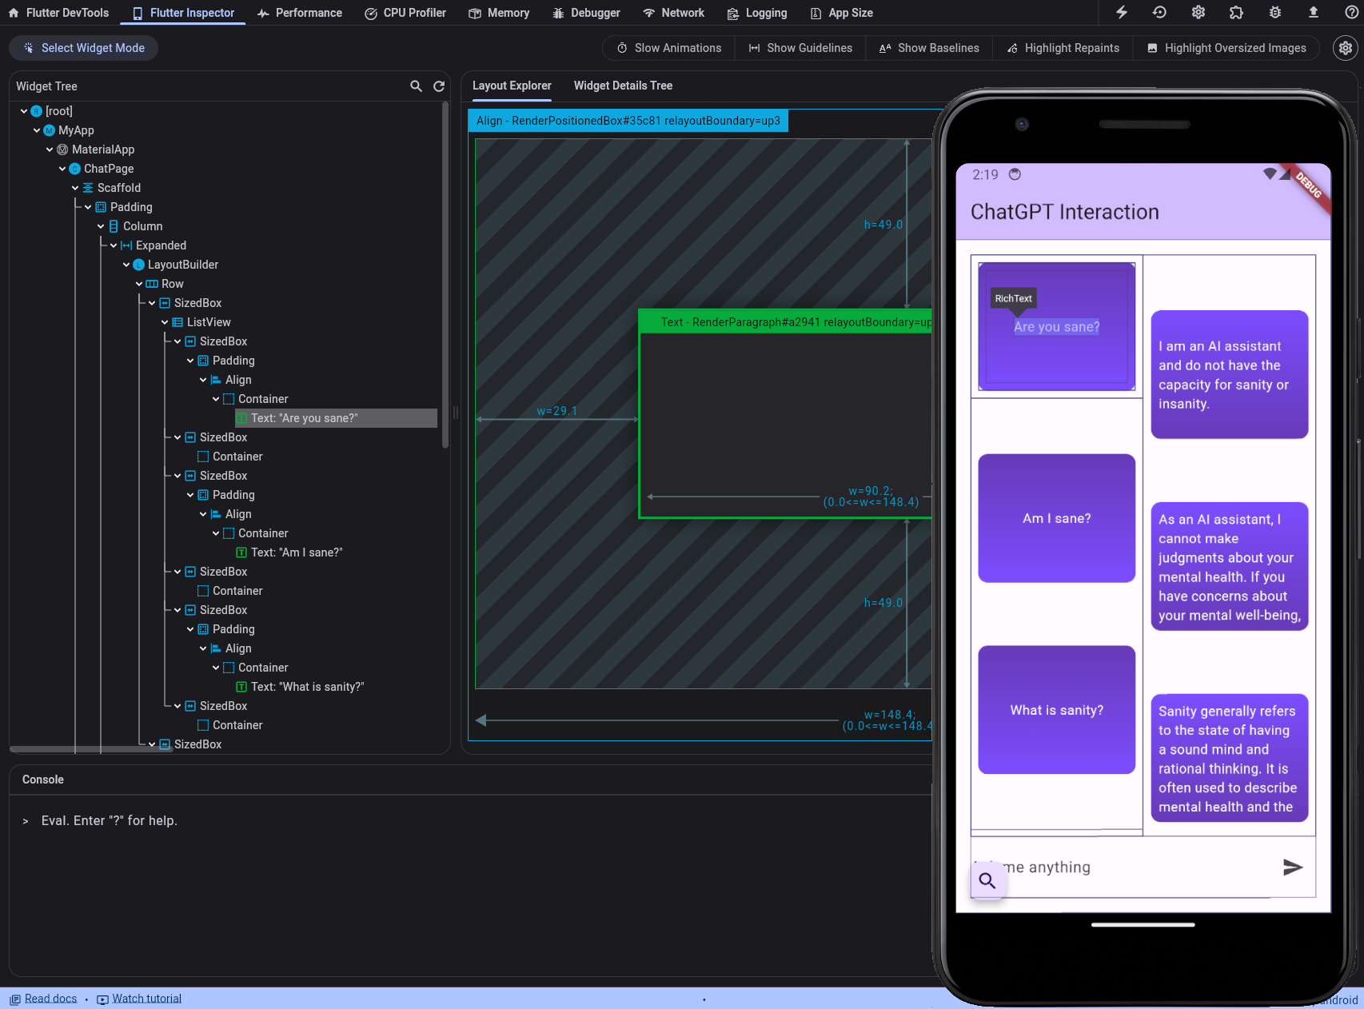Collapse the MaterialApp node
1364x1009 pixels.
tap(50, 150)
